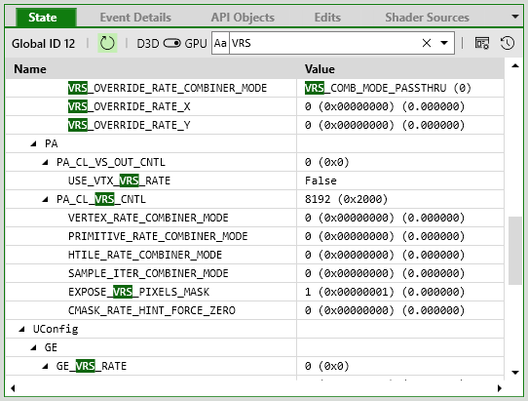Click the green refresh state icon

click(x=107, y=43)
